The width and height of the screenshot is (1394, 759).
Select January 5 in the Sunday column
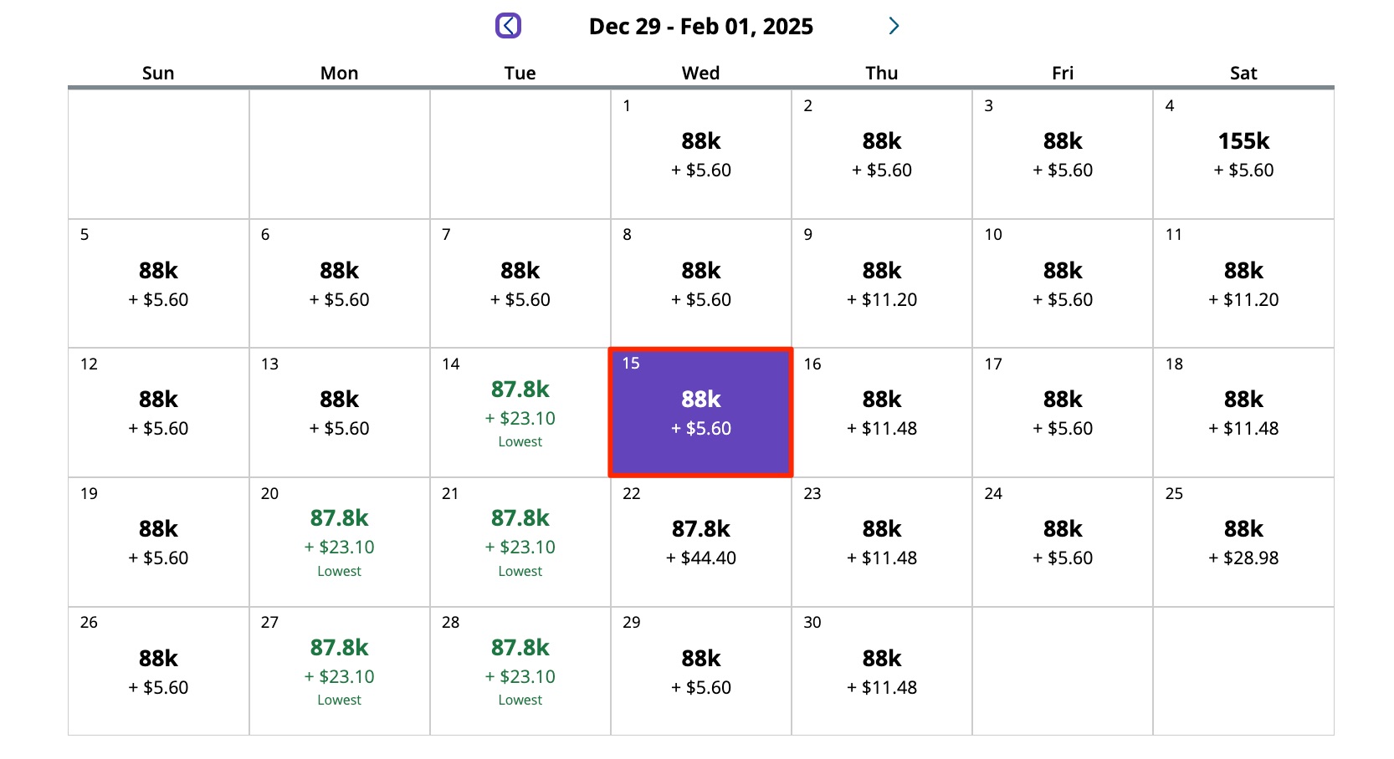tap(157, 283)
